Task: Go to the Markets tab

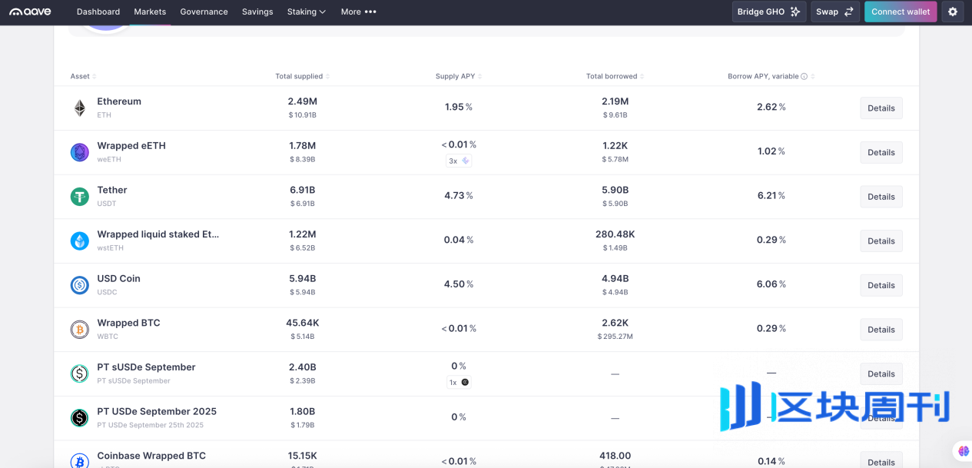Action: coord(150,12)
